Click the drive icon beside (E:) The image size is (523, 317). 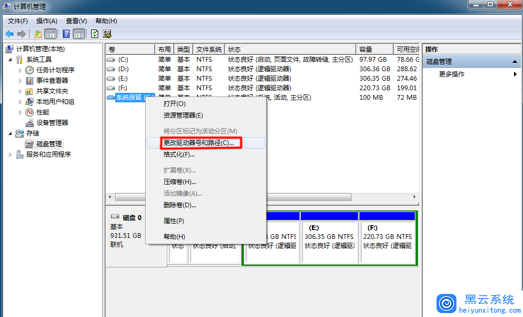tap(111, 79)
